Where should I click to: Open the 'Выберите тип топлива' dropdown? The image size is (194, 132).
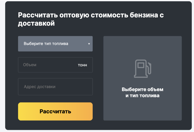55,44
